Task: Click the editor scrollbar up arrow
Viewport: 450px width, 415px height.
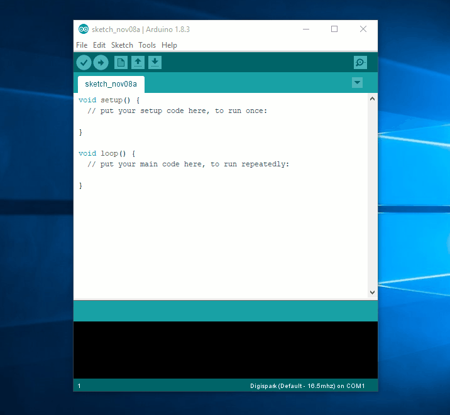Action: pyautogui.click(x=372, y=99)
